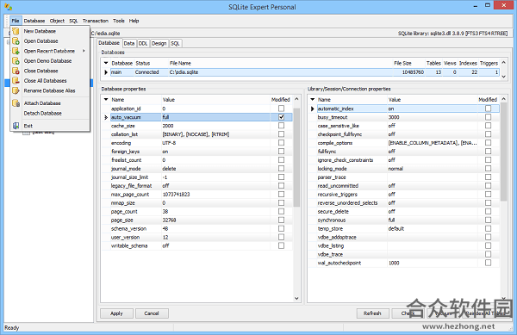Viewport: 517px width, 335px height.
Task: Click the Close Database icon
Action: [16, 71]
